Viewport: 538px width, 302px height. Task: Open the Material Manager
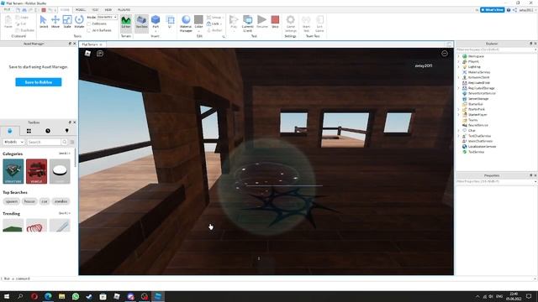tap(186, 23)
